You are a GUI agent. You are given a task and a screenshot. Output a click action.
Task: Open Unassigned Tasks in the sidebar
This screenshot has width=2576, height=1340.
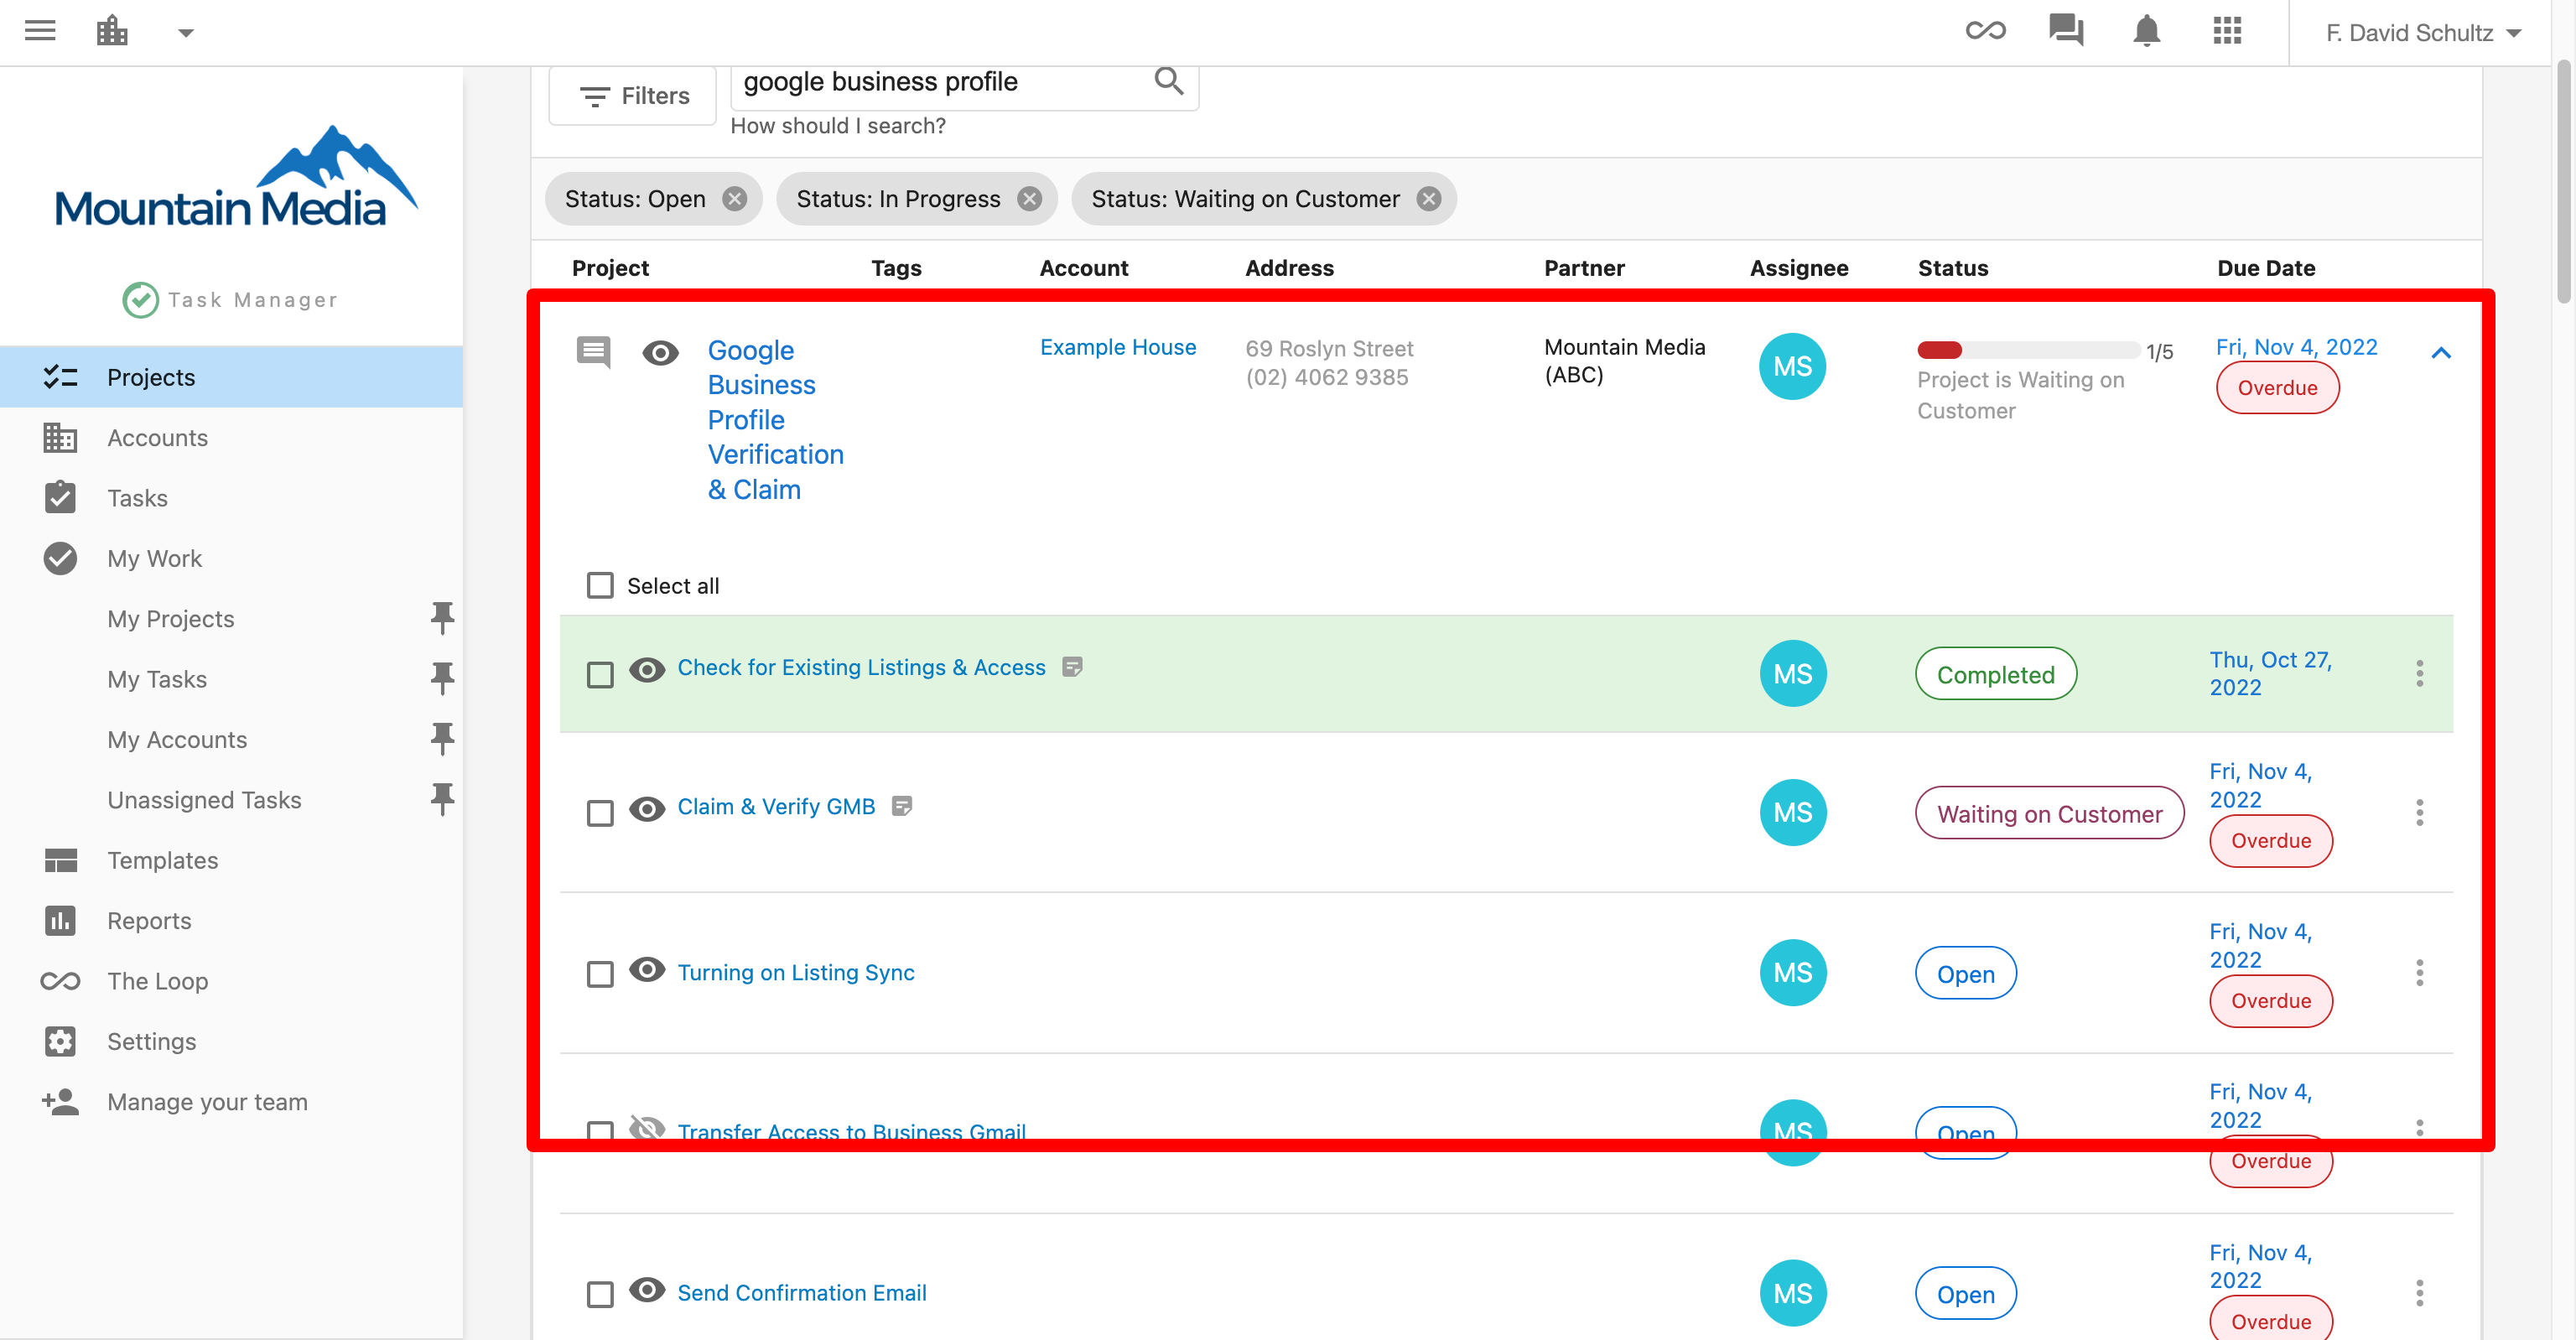point(204,800)
